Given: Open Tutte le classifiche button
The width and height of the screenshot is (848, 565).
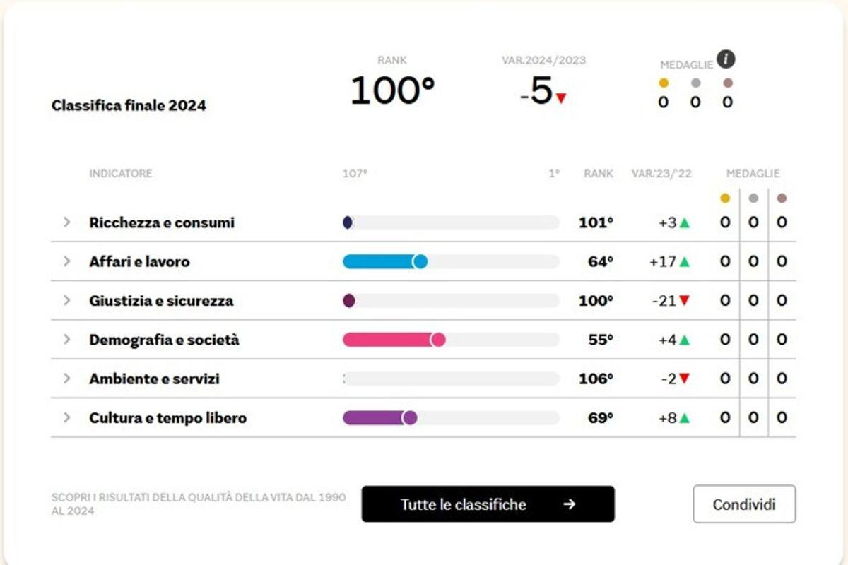Looking at the screenshot, I should click(488, 504).
